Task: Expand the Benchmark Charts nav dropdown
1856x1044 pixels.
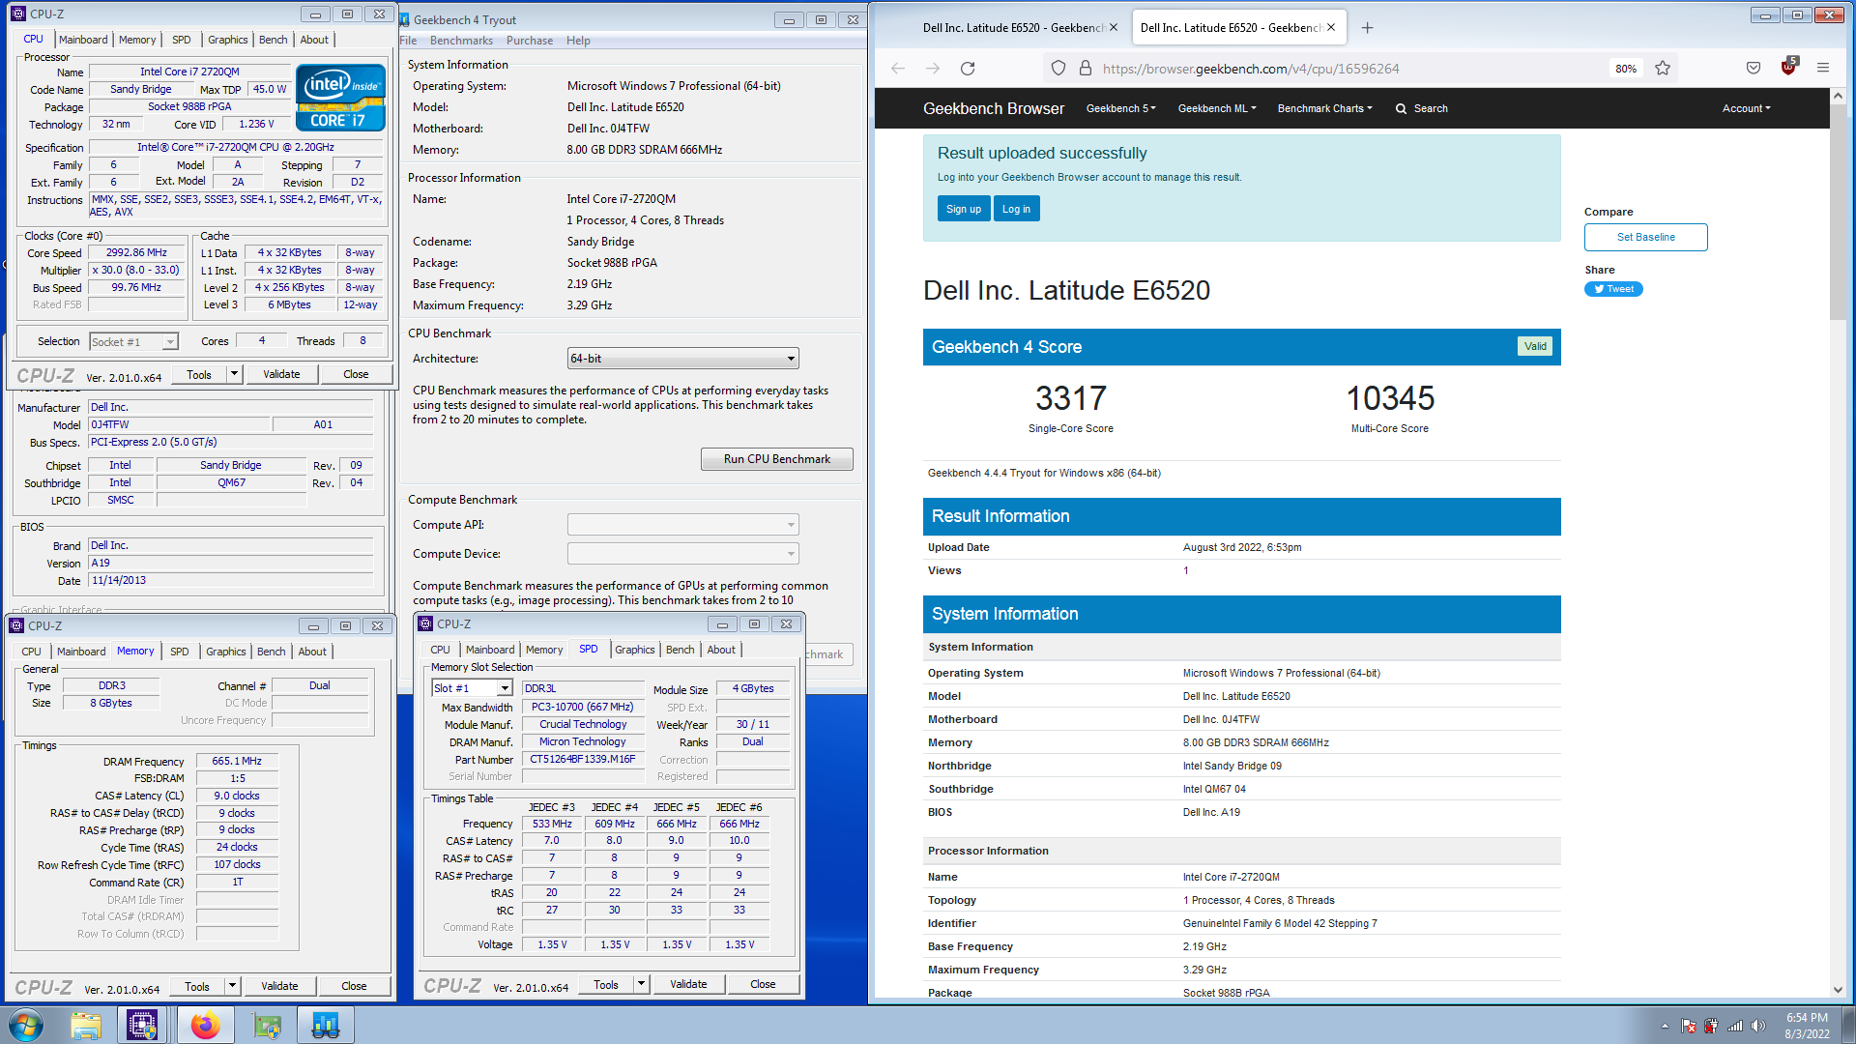Action: pos(1324,109)
